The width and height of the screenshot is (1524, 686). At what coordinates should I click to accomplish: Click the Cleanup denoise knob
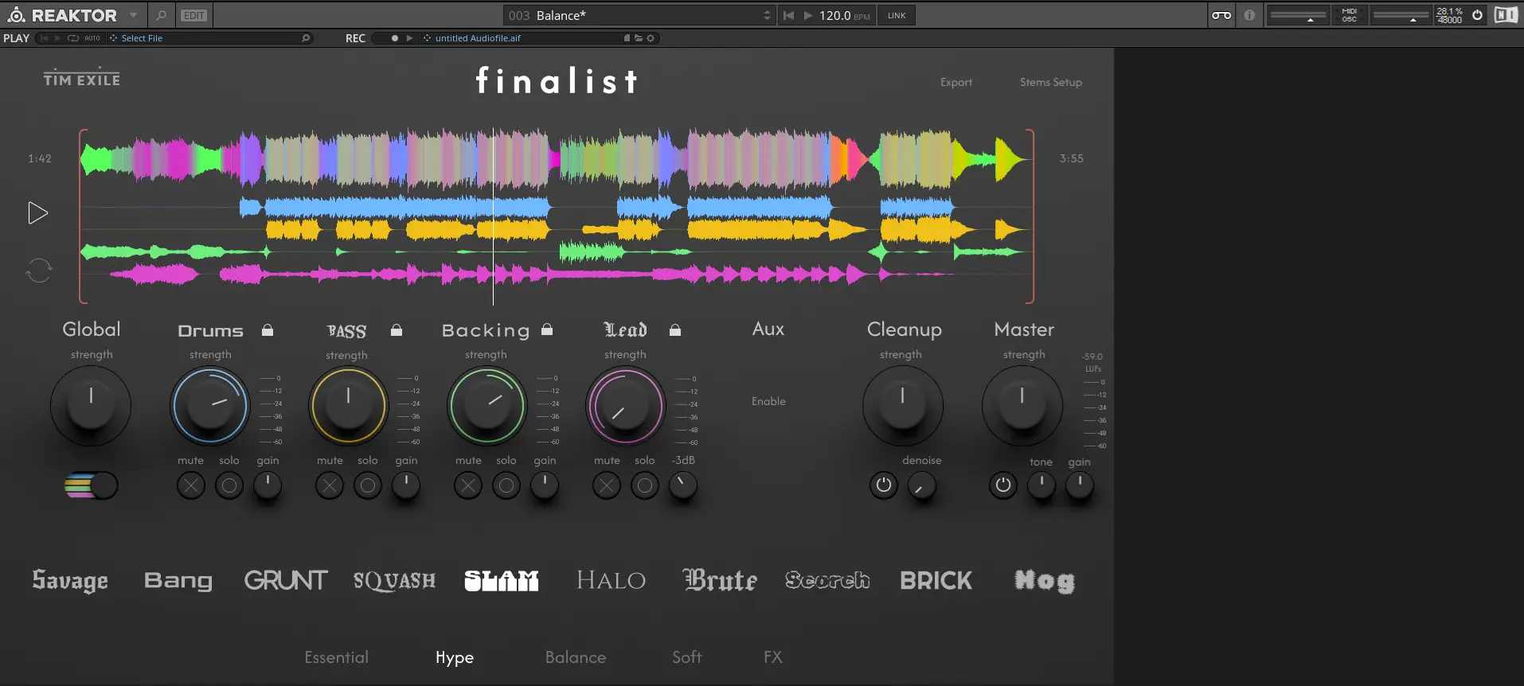(922, 485)
